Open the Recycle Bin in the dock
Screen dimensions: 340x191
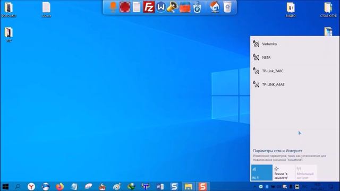pyautogui.click(x=227, y=7)
